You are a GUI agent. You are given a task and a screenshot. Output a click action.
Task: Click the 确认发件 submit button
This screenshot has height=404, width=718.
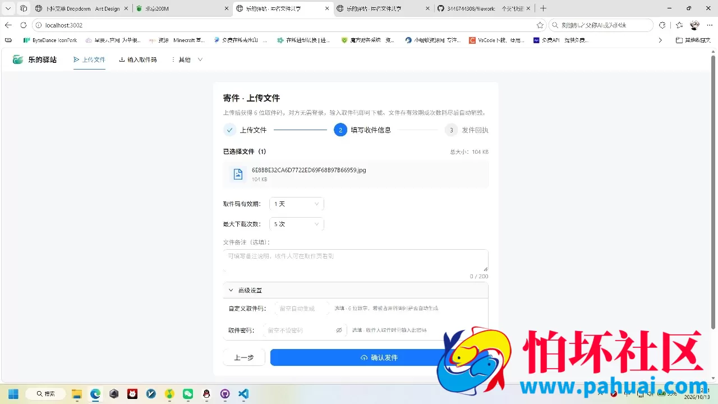click(379, 357)
